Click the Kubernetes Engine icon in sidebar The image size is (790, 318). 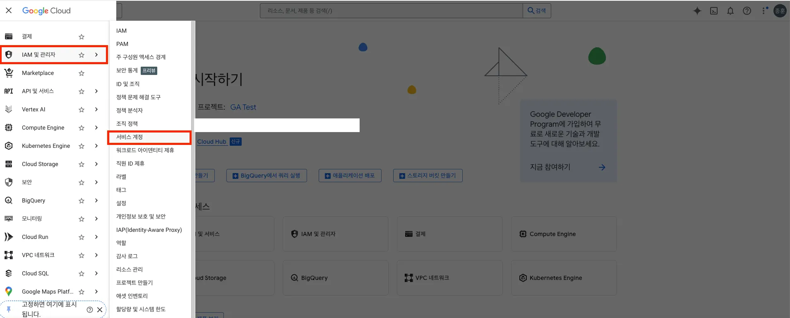pyautogui.click(x=9, y=146)
